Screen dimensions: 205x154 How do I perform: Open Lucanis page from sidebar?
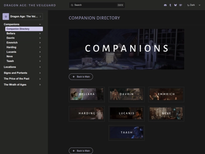pos(11,52)
